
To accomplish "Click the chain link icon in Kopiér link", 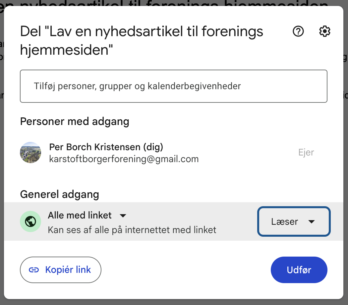I will tap(34, 270).
